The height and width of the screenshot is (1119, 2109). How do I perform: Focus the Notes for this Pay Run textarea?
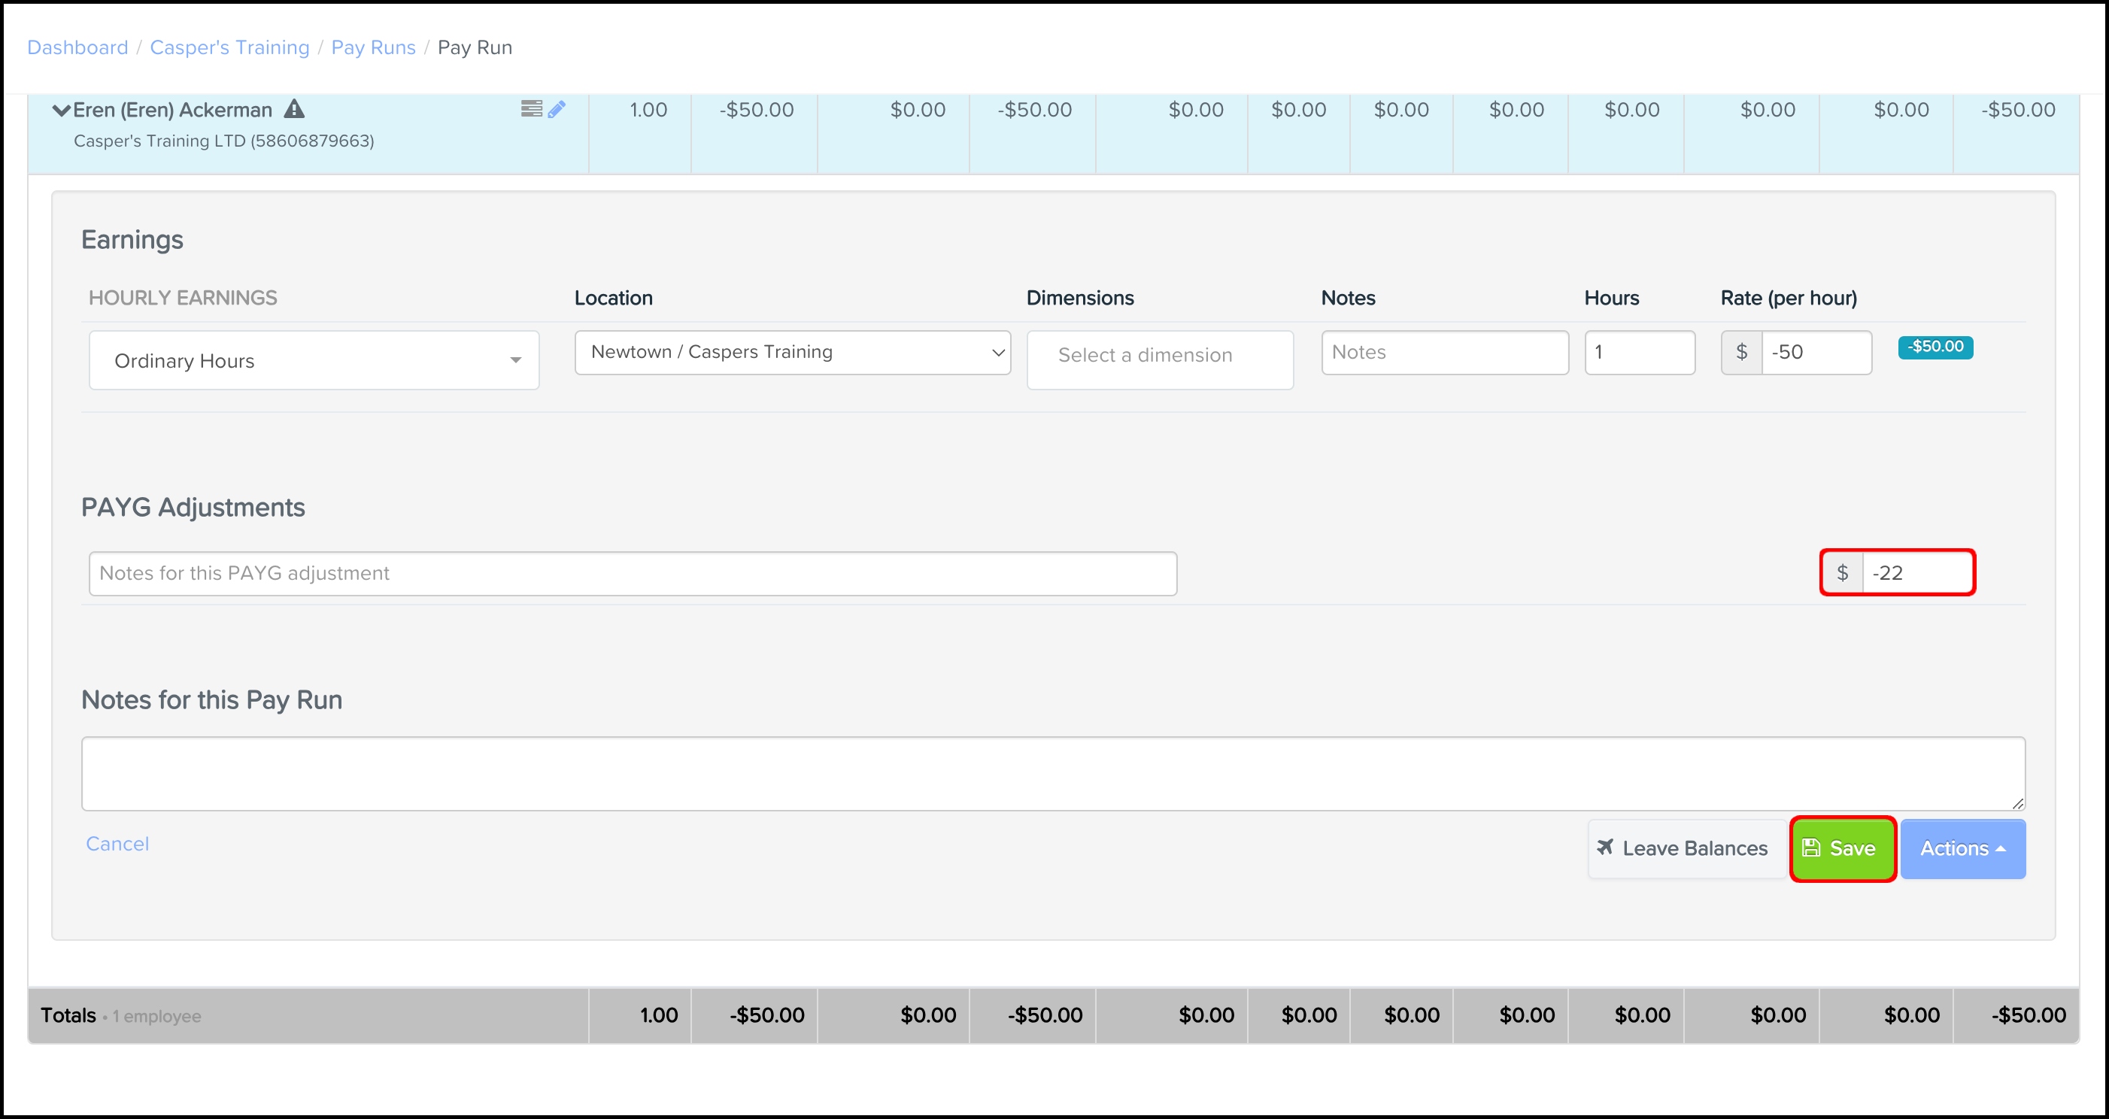1053,774
